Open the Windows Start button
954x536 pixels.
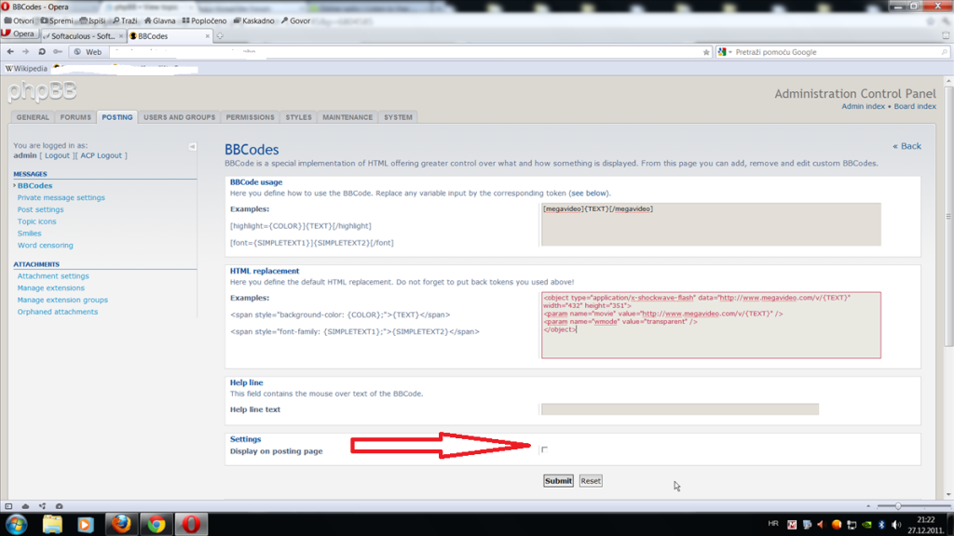coord(17,524)
